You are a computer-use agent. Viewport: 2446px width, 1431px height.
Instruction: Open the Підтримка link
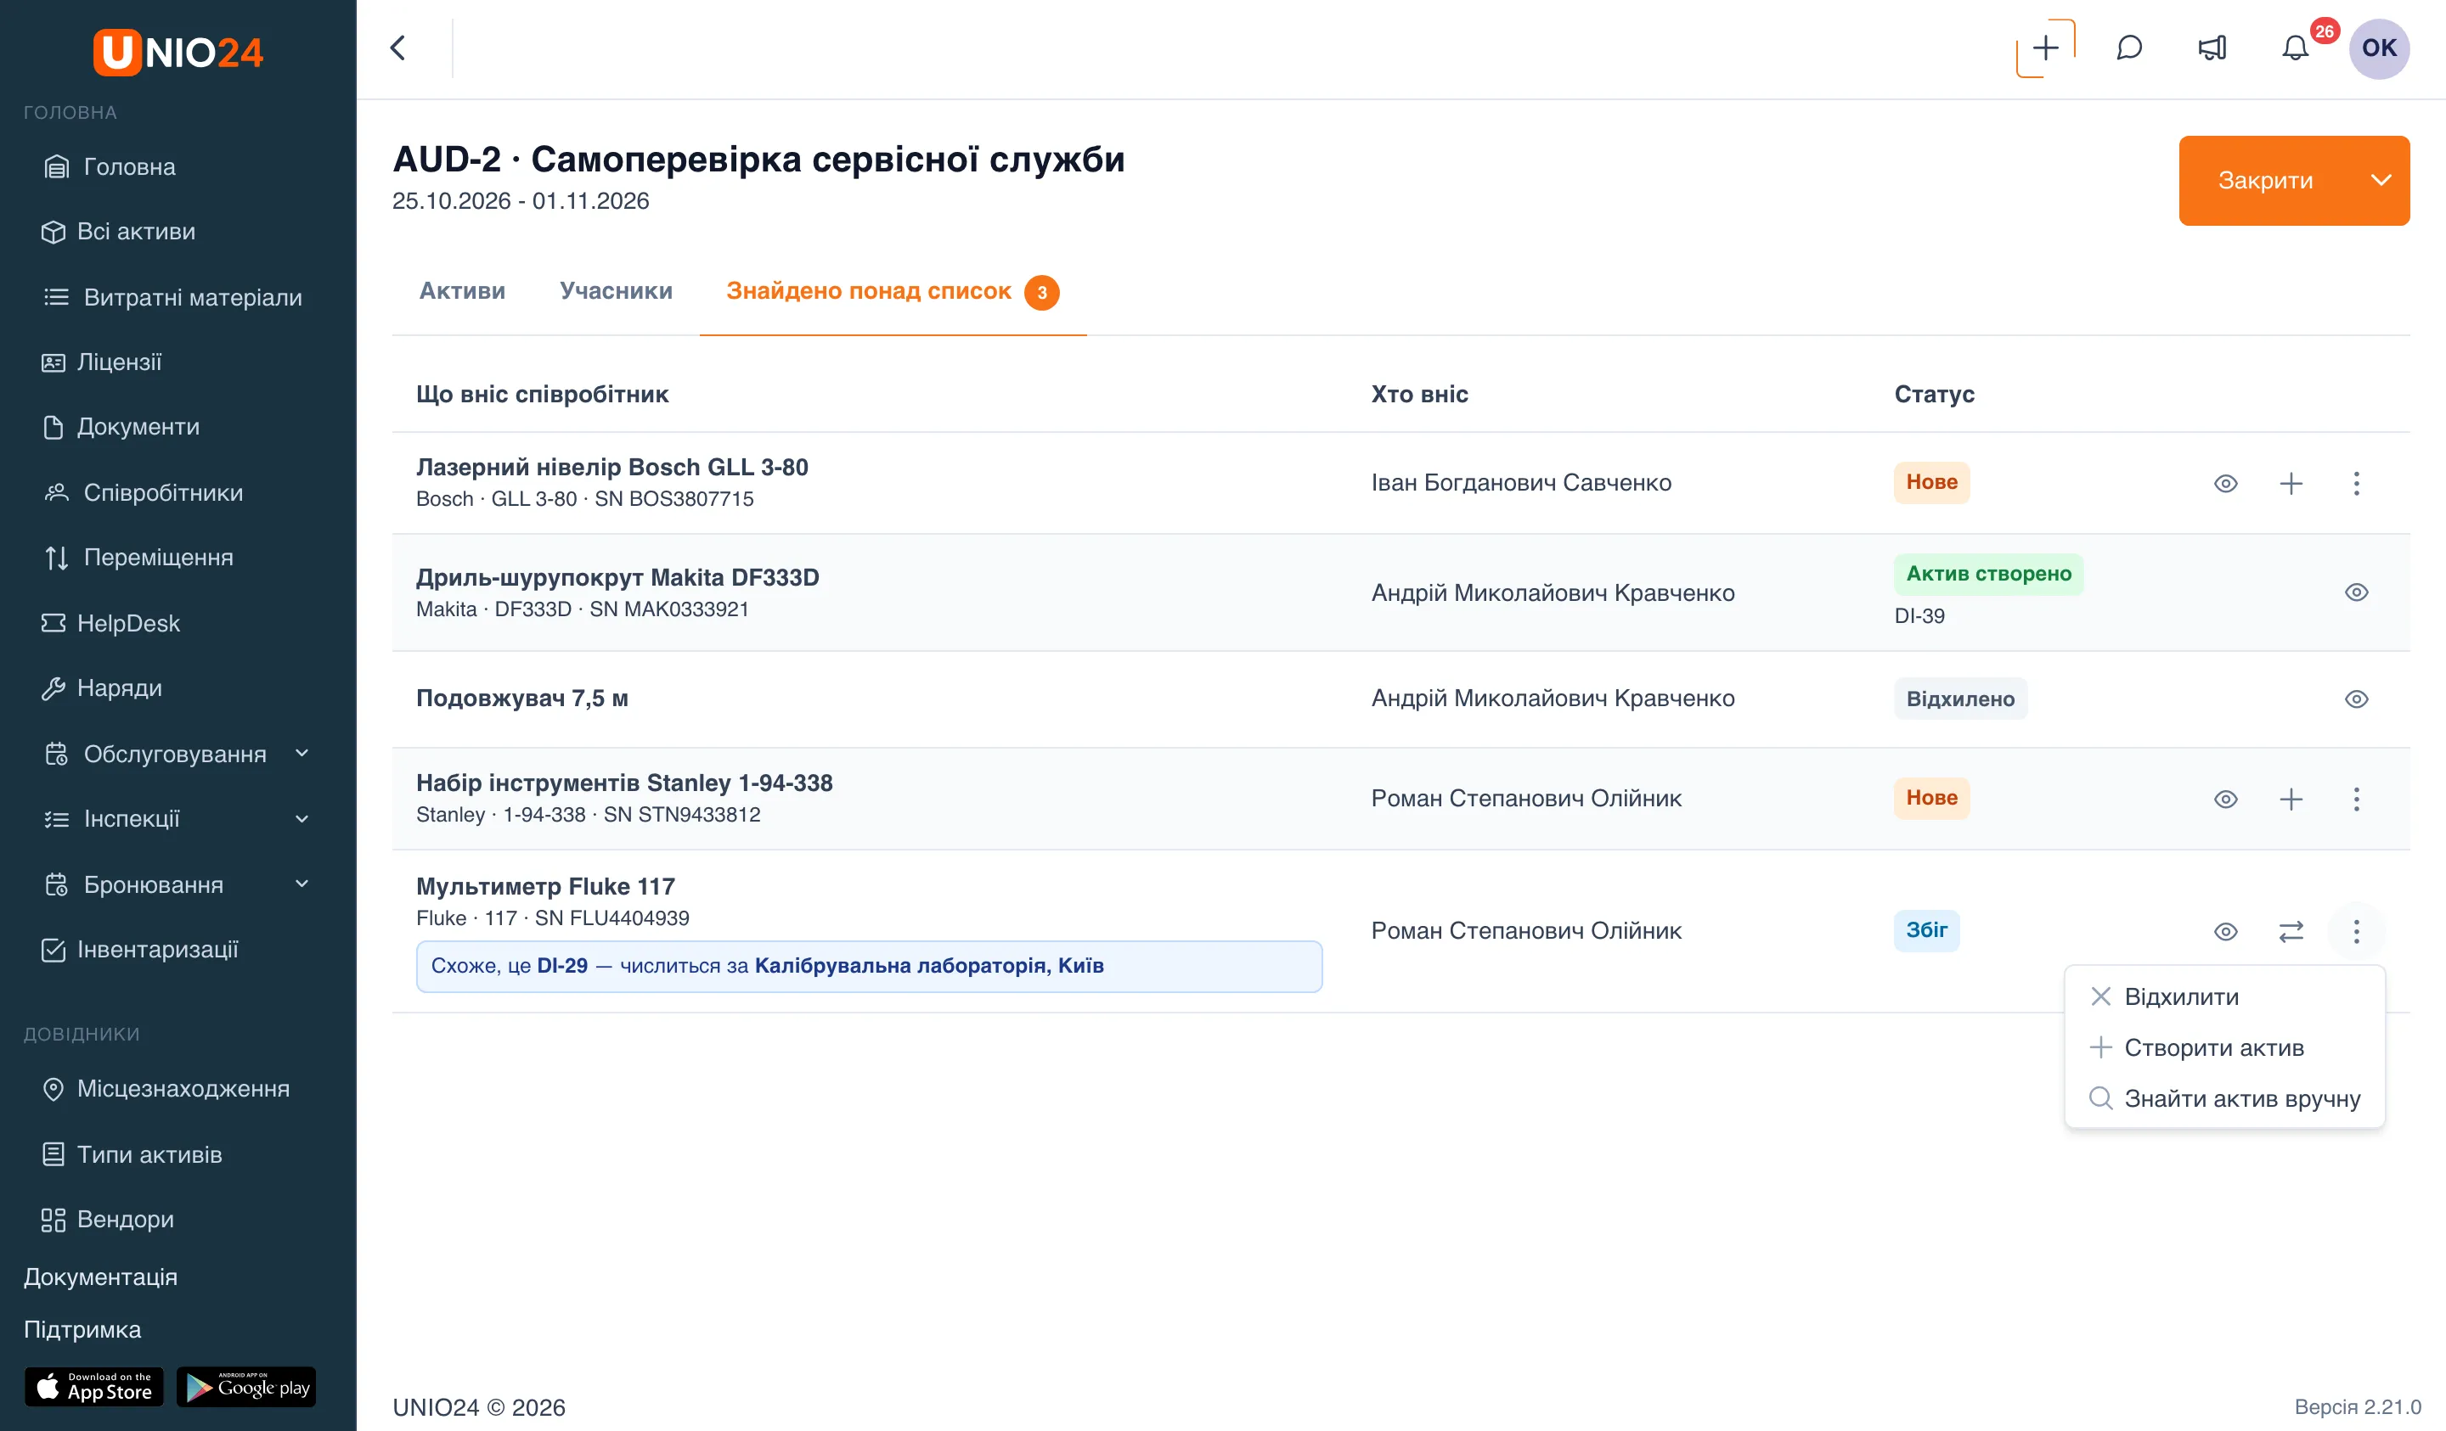[x=82, y=1329]
